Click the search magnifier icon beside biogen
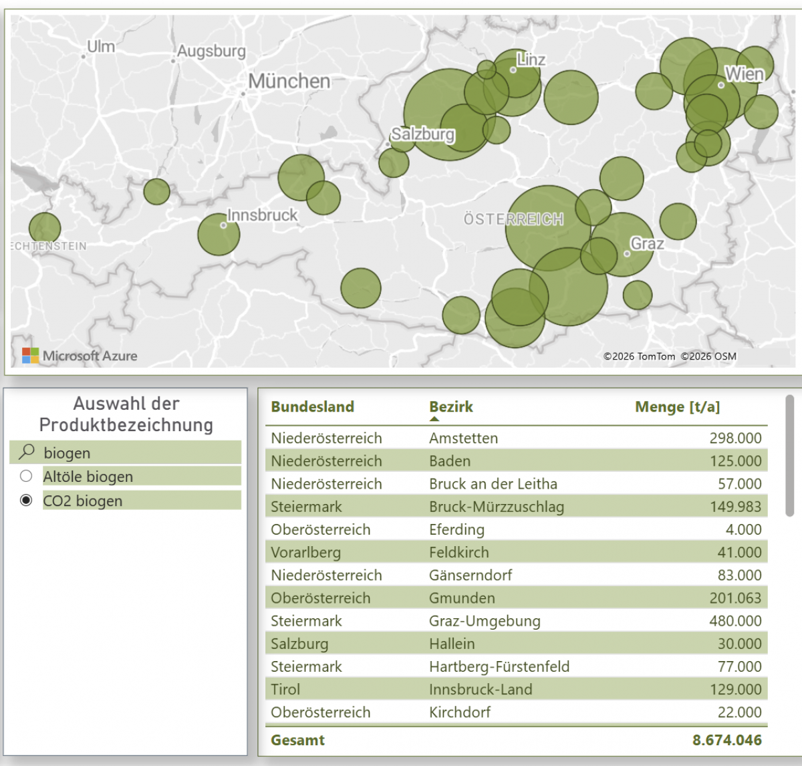The image size is (802, 766). 27,452
